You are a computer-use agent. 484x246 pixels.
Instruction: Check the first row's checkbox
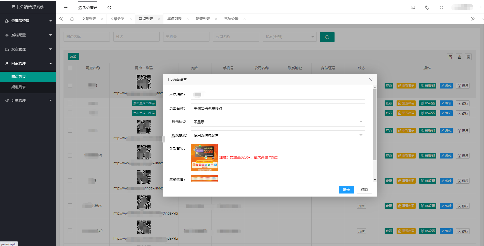click(70, 85)
